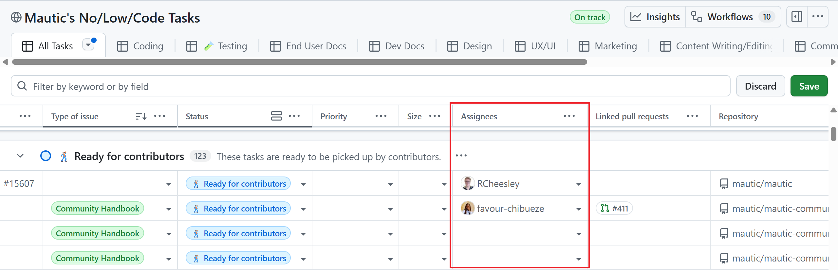838x270 pixels.
Task: Open the Ready for contributors group menu
Action: [461, 156]
